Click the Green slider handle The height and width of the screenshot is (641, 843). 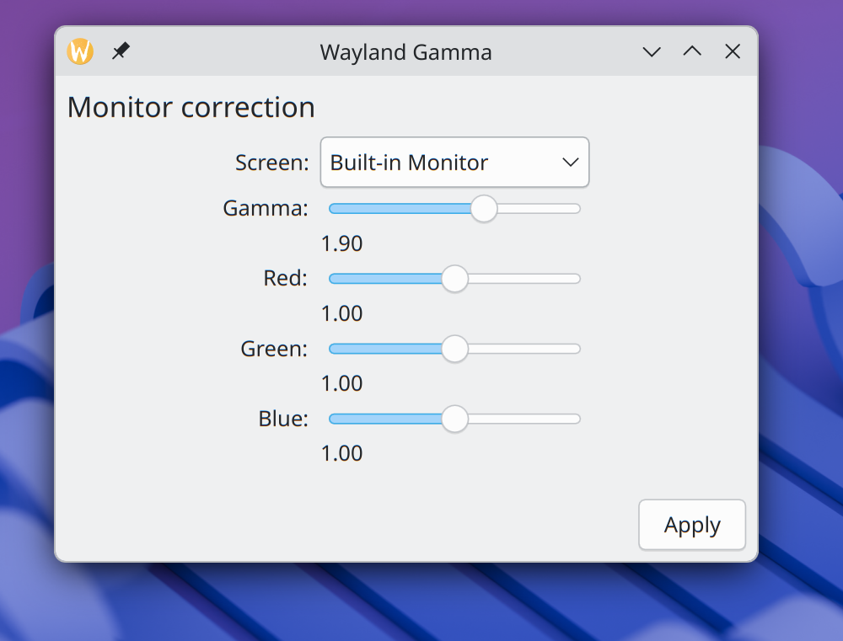tap(455, 349)
